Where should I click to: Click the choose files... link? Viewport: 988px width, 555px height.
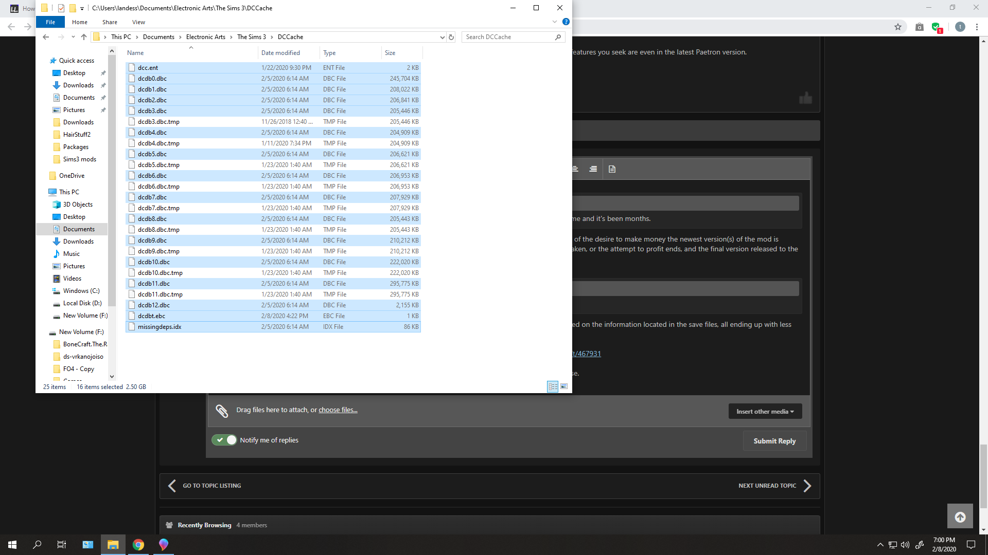338,410
